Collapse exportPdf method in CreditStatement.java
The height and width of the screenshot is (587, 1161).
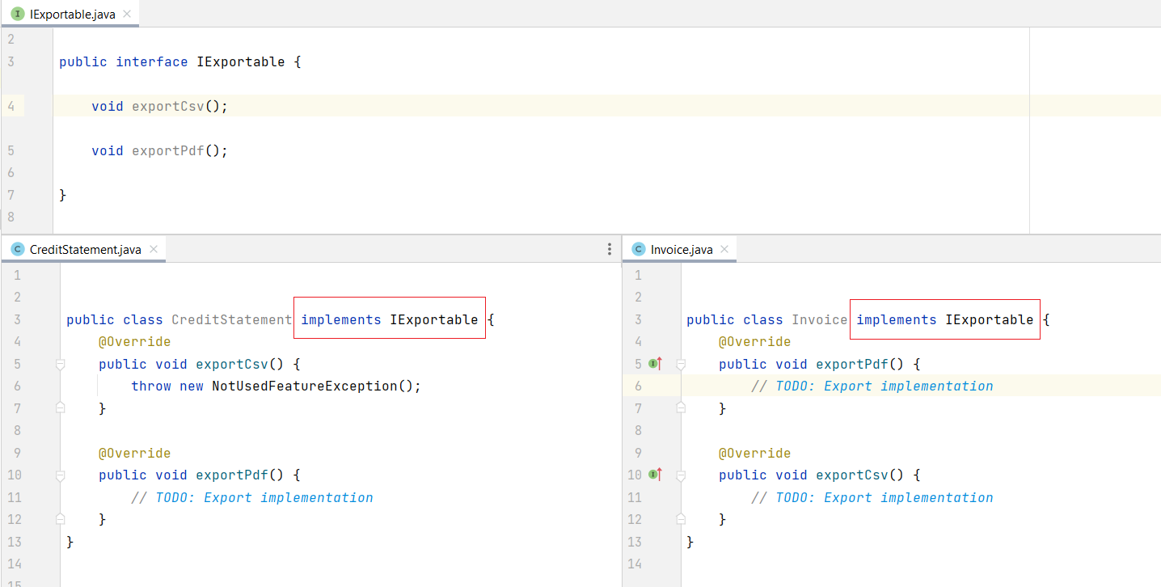tap(60, 475)
